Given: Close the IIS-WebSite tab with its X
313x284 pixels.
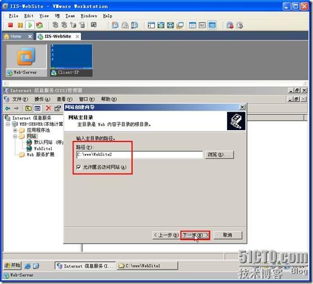Looking at the screenshot, I should click(77, 36).
